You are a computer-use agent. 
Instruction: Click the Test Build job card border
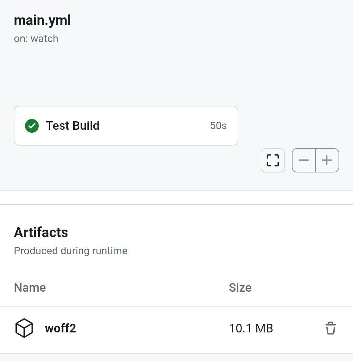pos(126,107)
